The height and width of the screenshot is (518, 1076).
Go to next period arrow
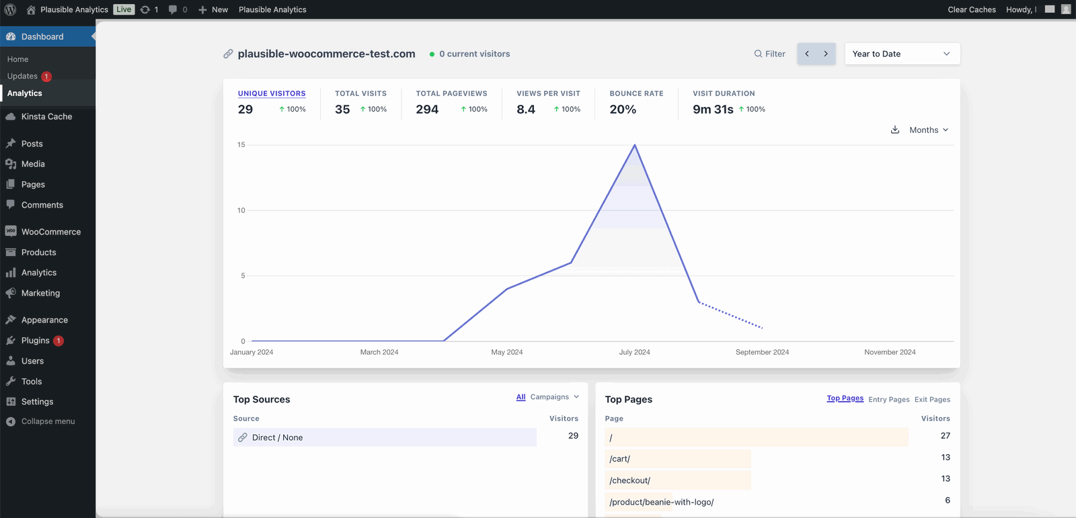(x=826, y=54)
